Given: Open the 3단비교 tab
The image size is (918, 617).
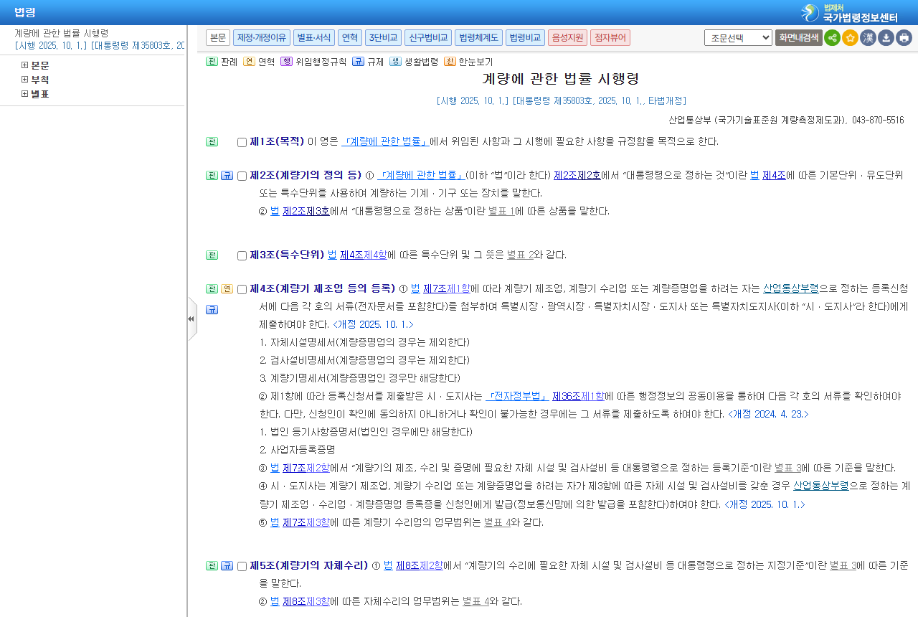Looking at the screenshot, I should pyautogui.click(x=383, y=37).
